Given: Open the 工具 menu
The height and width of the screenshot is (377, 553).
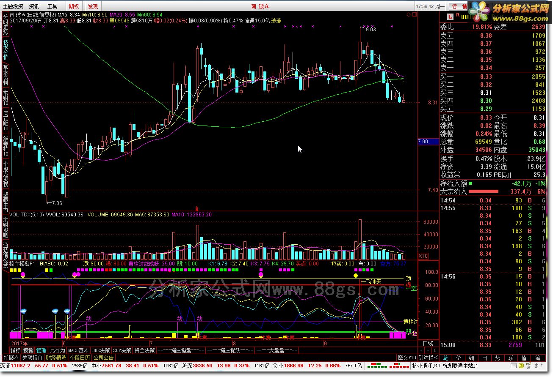Looking at the screenshot, I should (52, 6).
